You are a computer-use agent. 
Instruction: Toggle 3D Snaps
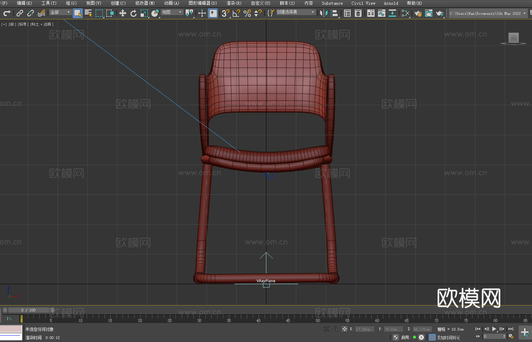[x=226, y=13]
